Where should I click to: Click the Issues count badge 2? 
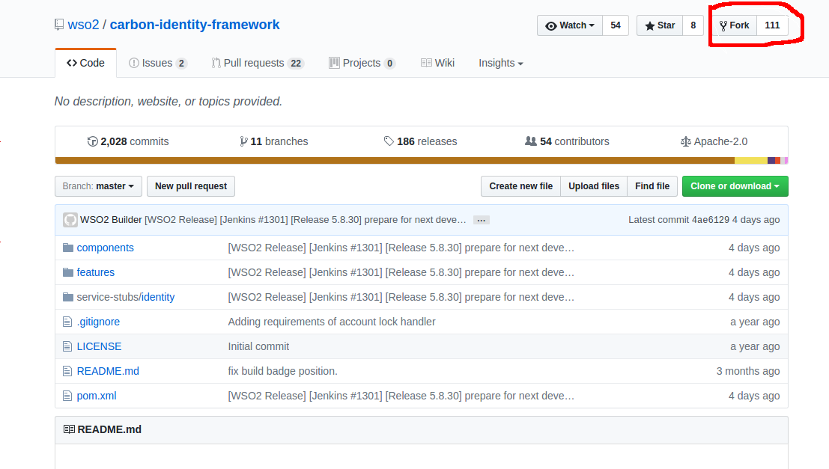tap(181, 64)
